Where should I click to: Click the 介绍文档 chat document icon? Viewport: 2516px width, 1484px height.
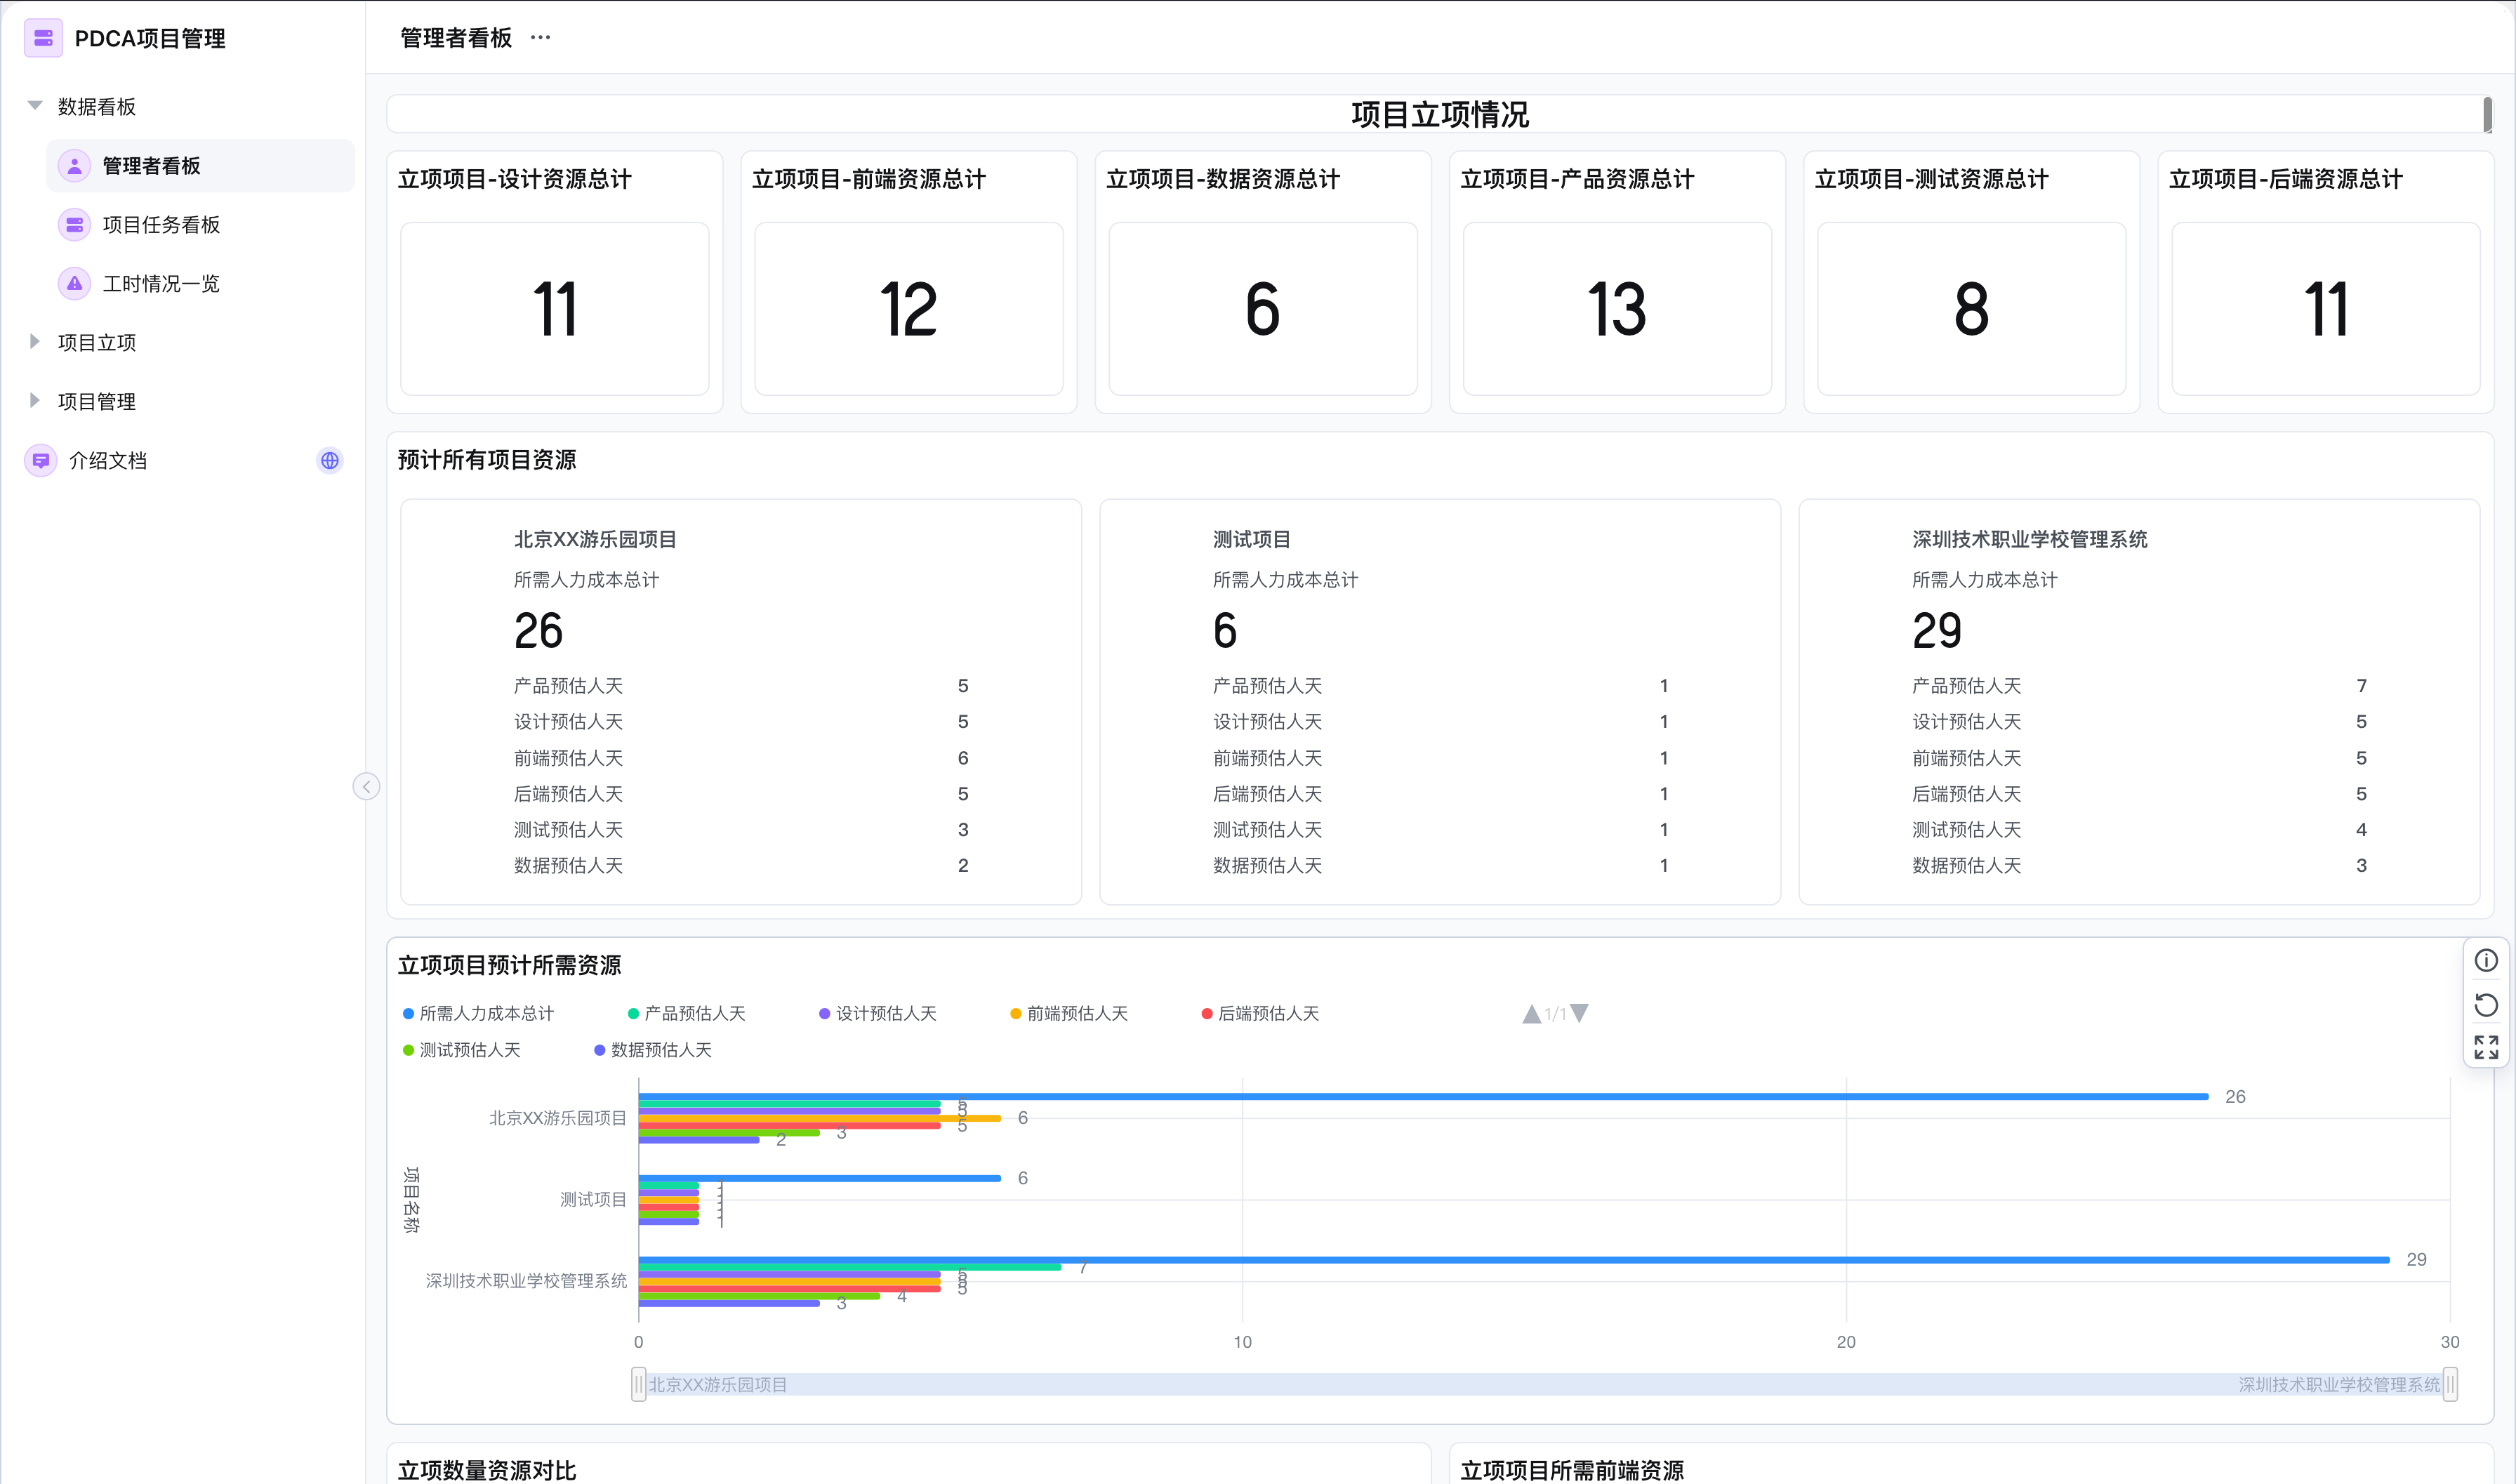coord(41,461)
